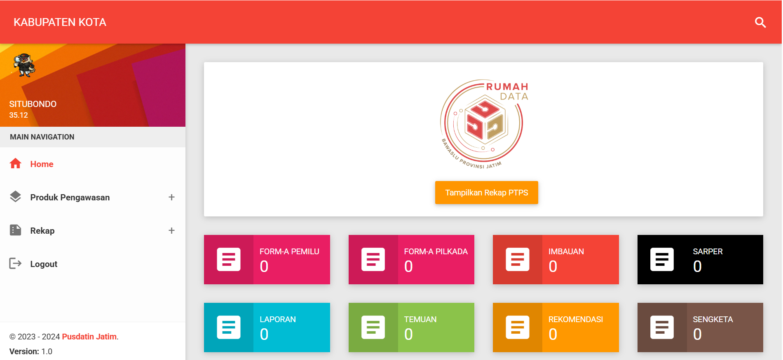Click the TEMUAN card document icon
The height and width of the screenshot is (360, 783).
coord(373,327)
